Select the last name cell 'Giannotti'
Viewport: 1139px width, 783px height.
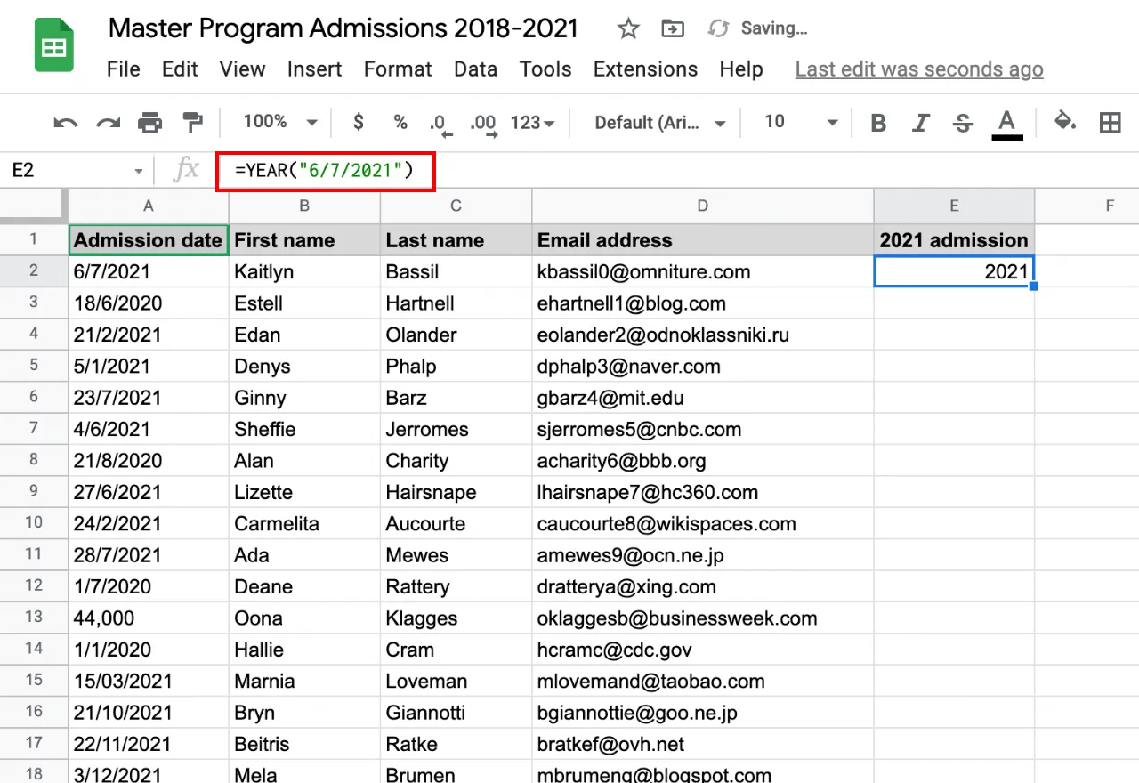point(456,713)
